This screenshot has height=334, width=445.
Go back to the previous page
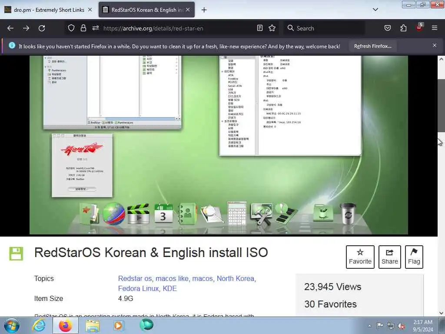point(10,28)
